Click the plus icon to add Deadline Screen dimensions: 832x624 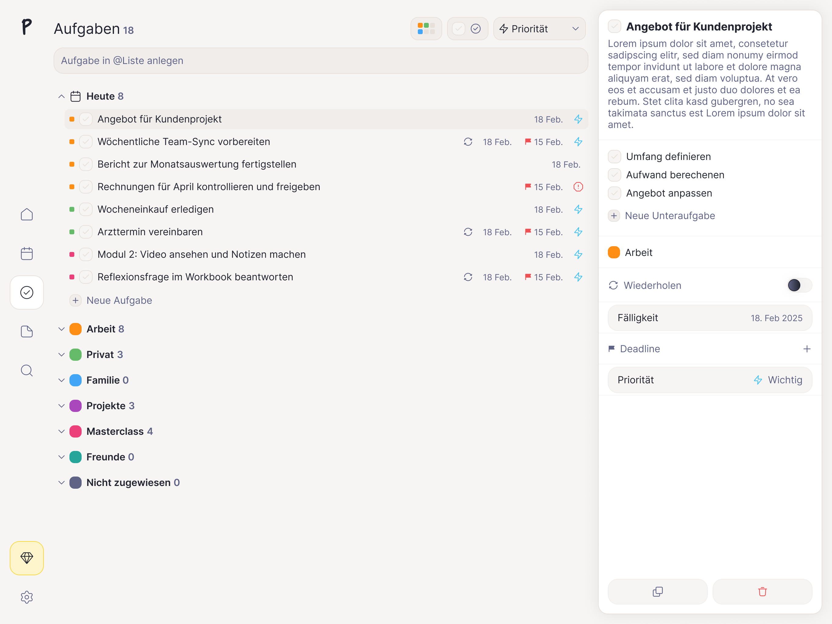tap(807, 349)
